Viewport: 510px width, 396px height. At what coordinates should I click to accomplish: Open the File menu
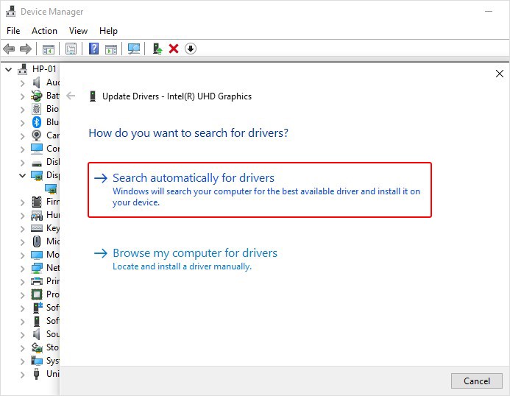click(x=13, y=31)
